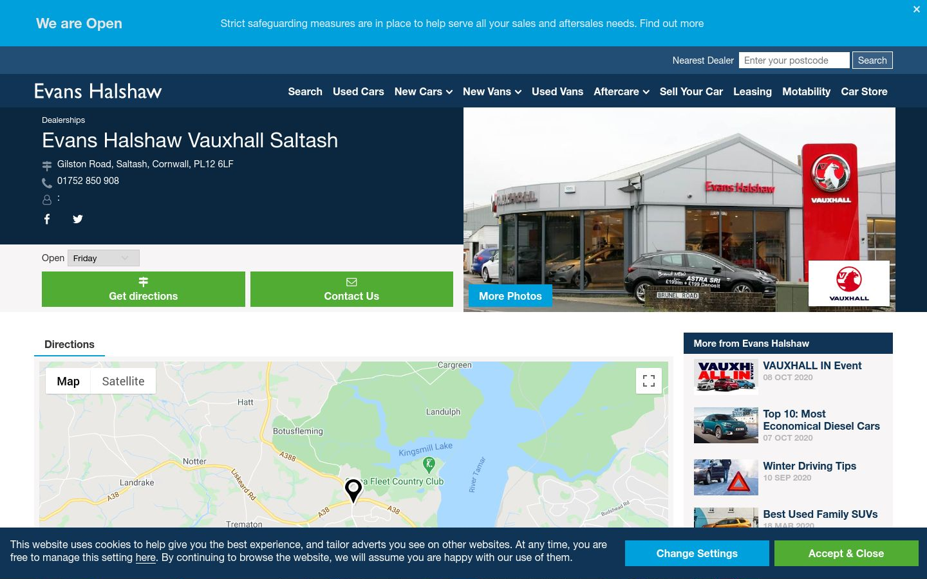Screen dimensions: 927x579
Task: Switch map to Satellite view
Action: coord(123,381)
